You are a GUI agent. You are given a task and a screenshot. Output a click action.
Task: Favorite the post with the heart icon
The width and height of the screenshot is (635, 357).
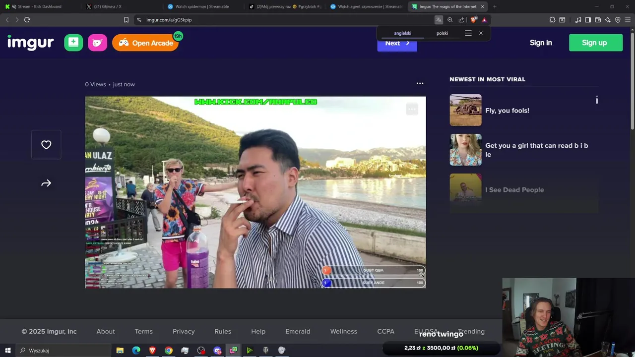tap(46, 145)
